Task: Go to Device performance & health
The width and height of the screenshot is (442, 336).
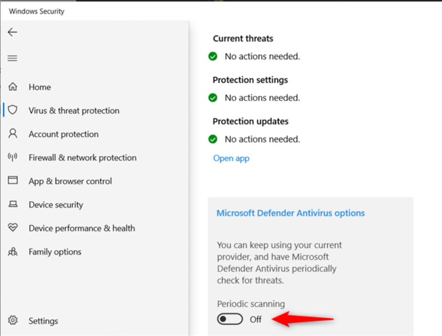Action: click(82, 228)
